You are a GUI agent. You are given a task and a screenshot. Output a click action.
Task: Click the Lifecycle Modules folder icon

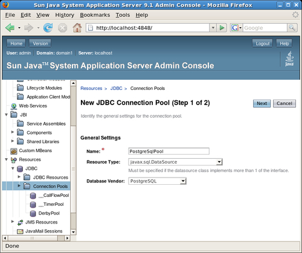[x=20, y=88]
